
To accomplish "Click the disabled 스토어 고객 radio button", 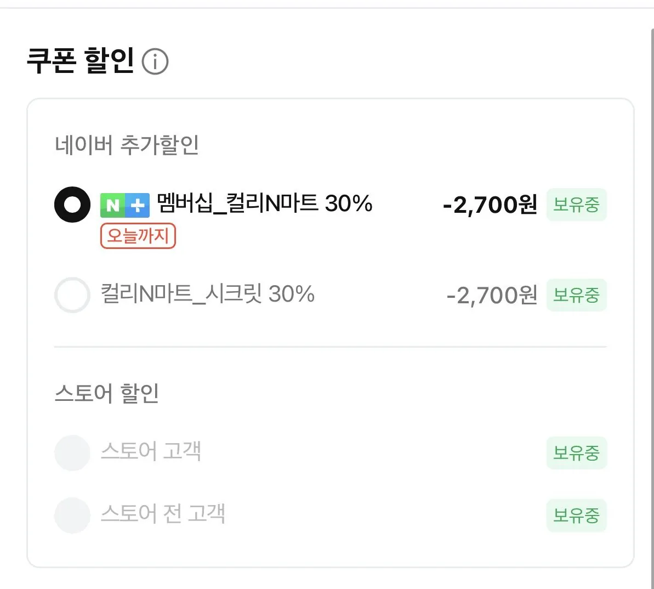I will click(x=72, y=452).
